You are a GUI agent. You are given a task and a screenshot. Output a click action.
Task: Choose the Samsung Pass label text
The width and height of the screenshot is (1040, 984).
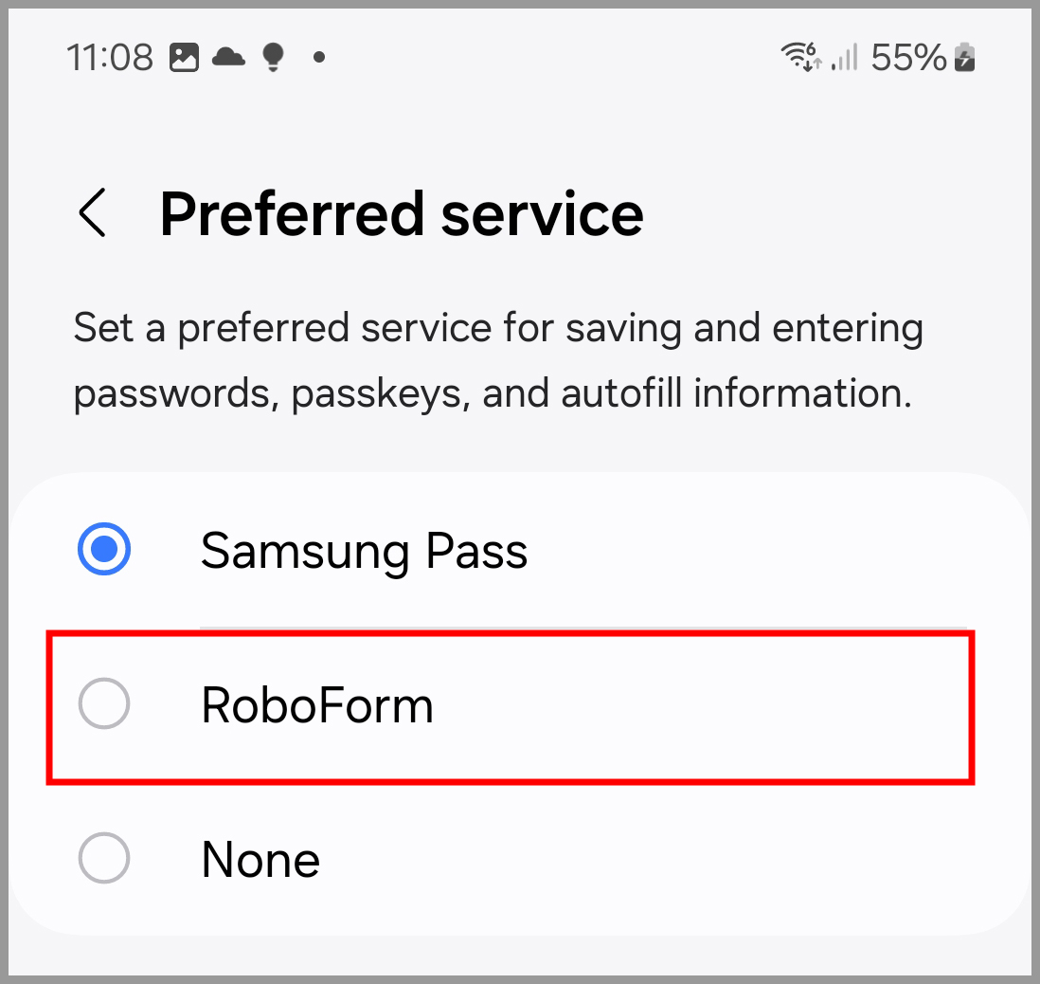[364, 551]
